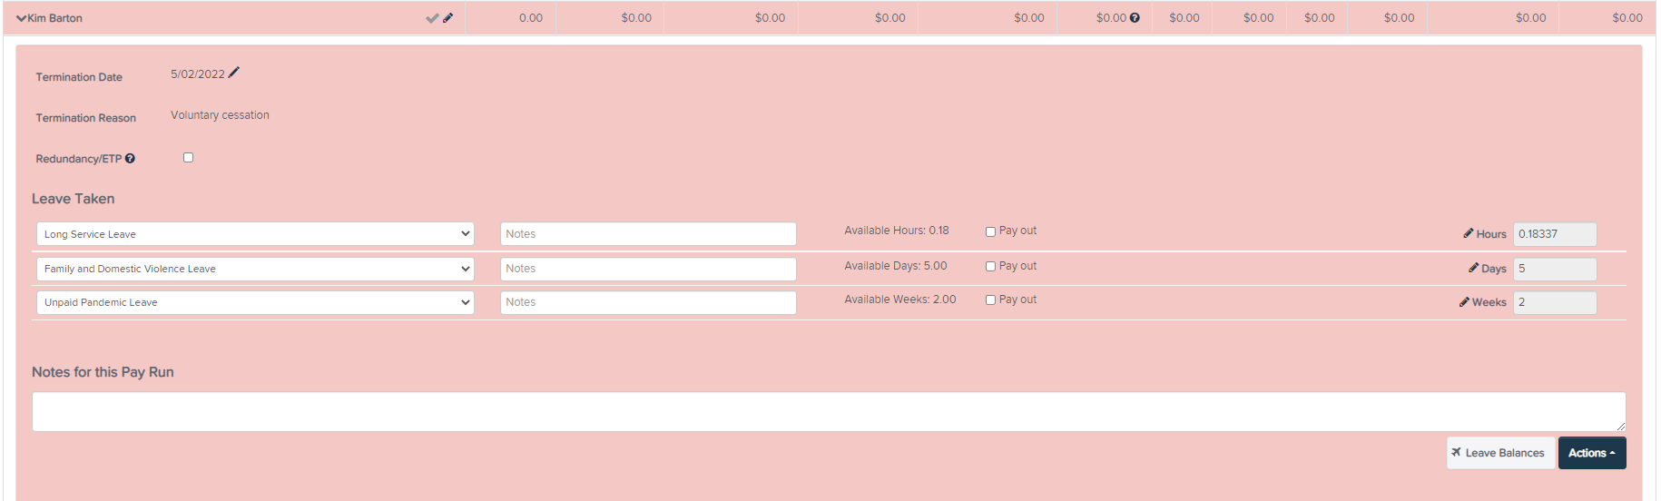Click the Voluntary cessation reason text
This screenshot has height=501, width=1661.
click(x=220, y=115)
